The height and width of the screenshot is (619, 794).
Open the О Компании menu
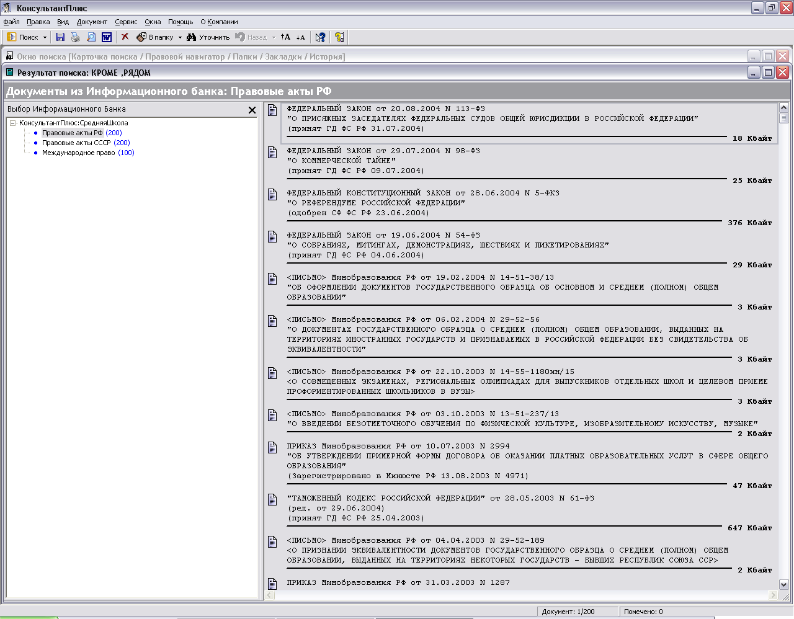pyautogui.click(x=219, y=22)
